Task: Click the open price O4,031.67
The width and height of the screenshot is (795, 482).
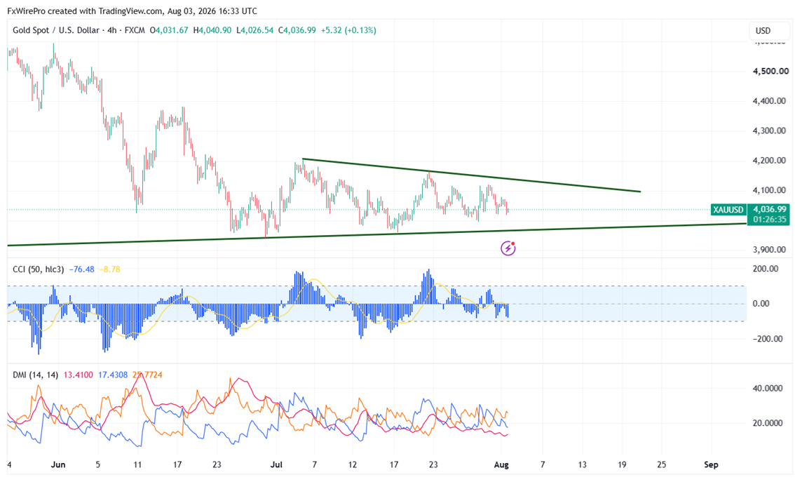Action: click(x=169, y=30)
